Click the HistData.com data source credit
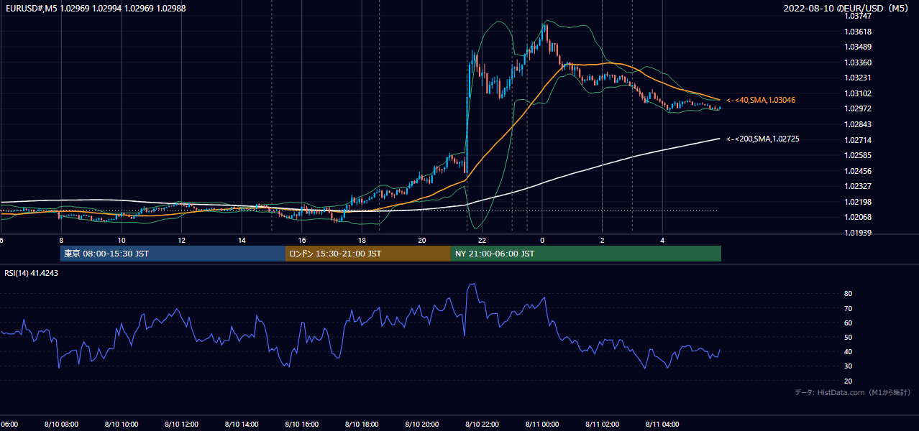Image resolution: width=919 pixels, height=431 pixels. pos(853,392)
